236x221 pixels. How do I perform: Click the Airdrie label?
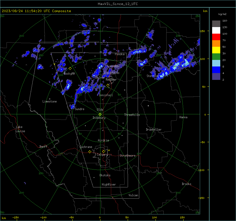(x=103, y=140)
